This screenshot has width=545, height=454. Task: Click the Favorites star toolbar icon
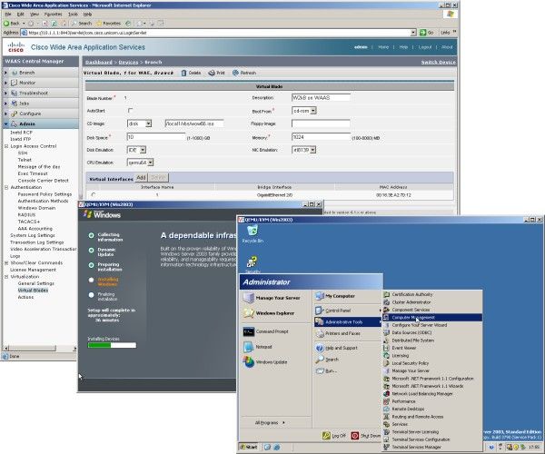pyautogui.click(x=99, y=24)
